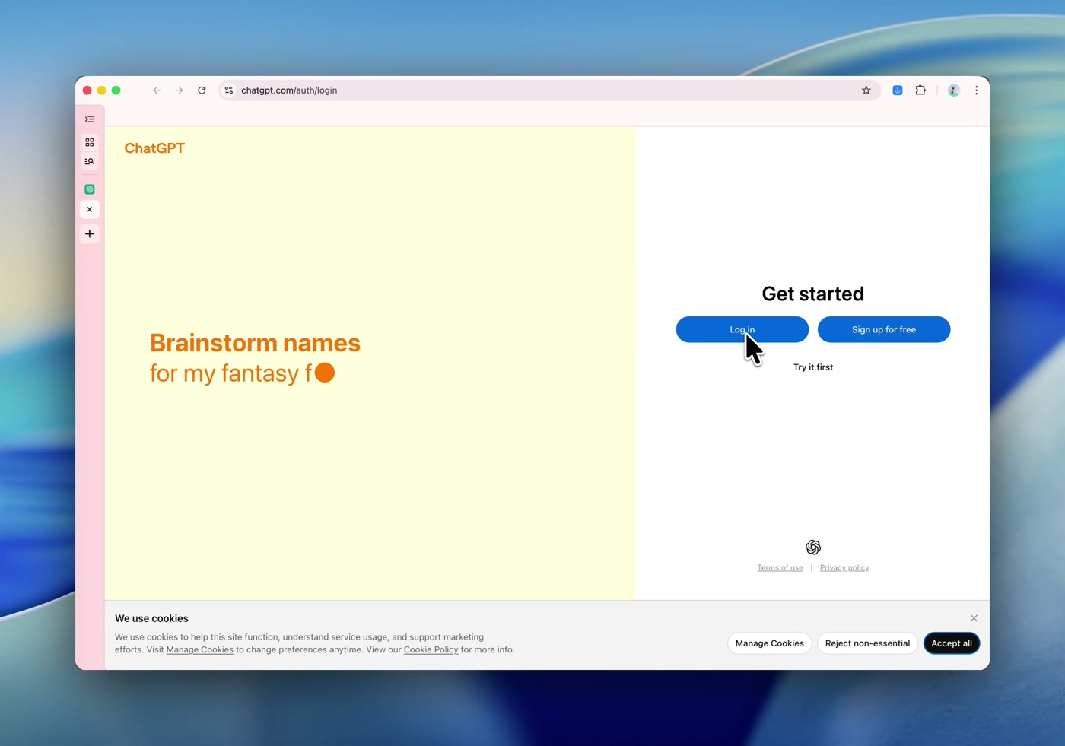
Task: Go back to previous page
Action: click(157, 90)
